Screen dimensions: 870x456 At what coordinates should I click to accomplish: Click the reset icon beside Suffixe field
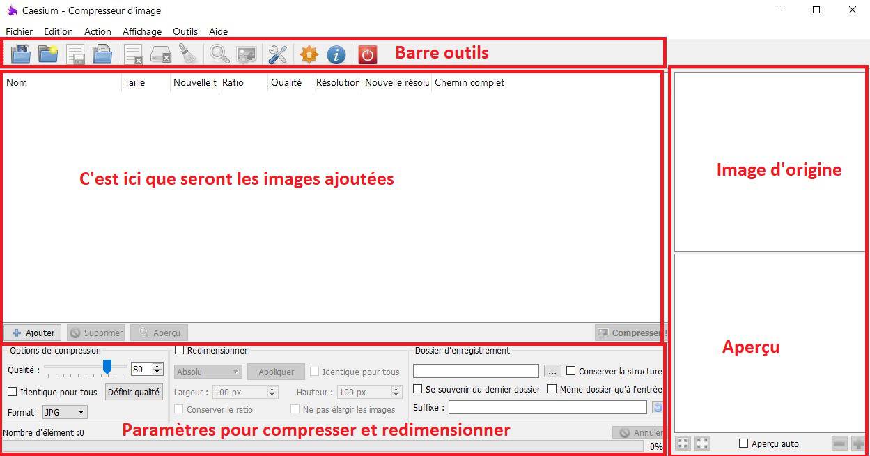tap(657, 407)
